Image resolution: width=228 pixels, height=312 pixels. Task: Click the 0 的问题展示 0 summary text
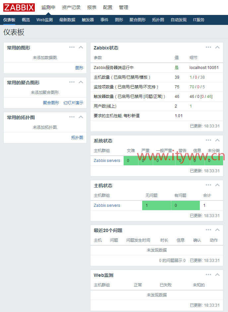pos(172,261)
